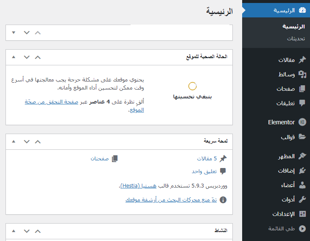Toggle the Site Health panel collapse arrow
This screenshot has height=241, width=310.
click(x=13, y=57)
